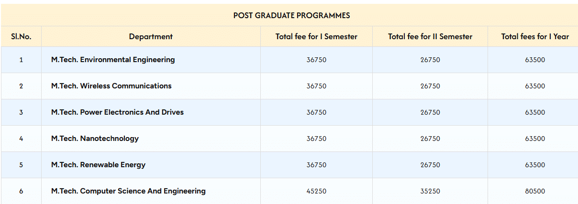Screen dimensions: 578x204
Task: Click I Semester fee 45250 for Computer Science
Action: (x=316, y=191)
